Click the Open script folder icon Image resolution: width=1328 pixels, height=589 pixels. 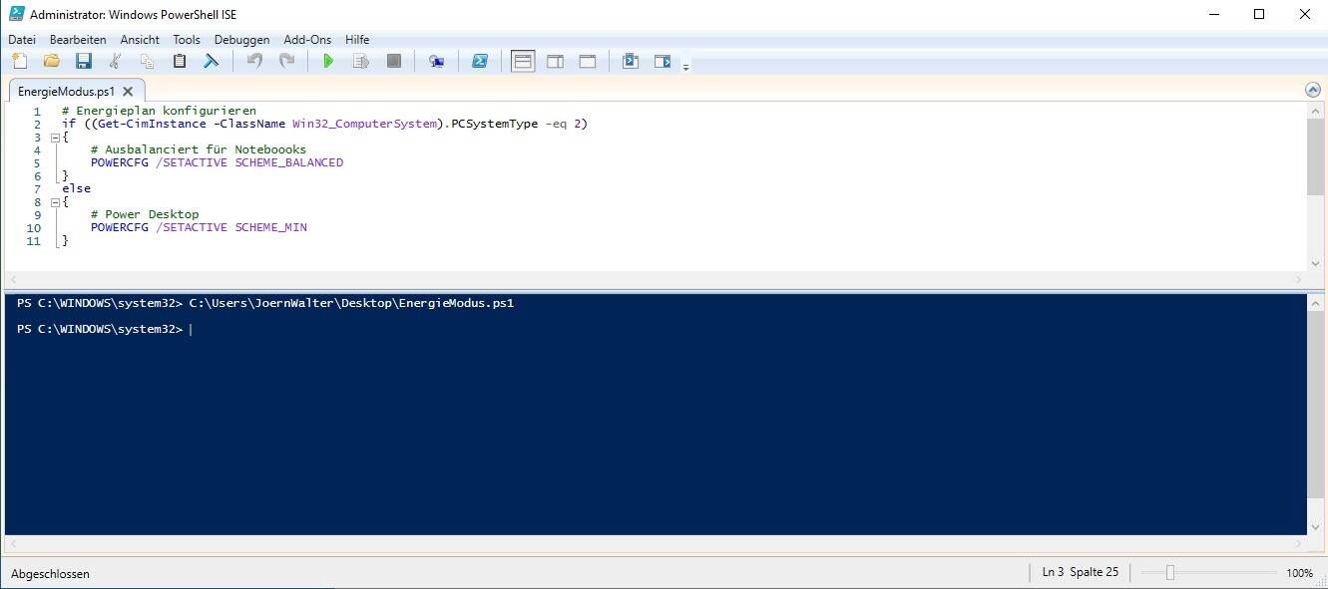51,62
